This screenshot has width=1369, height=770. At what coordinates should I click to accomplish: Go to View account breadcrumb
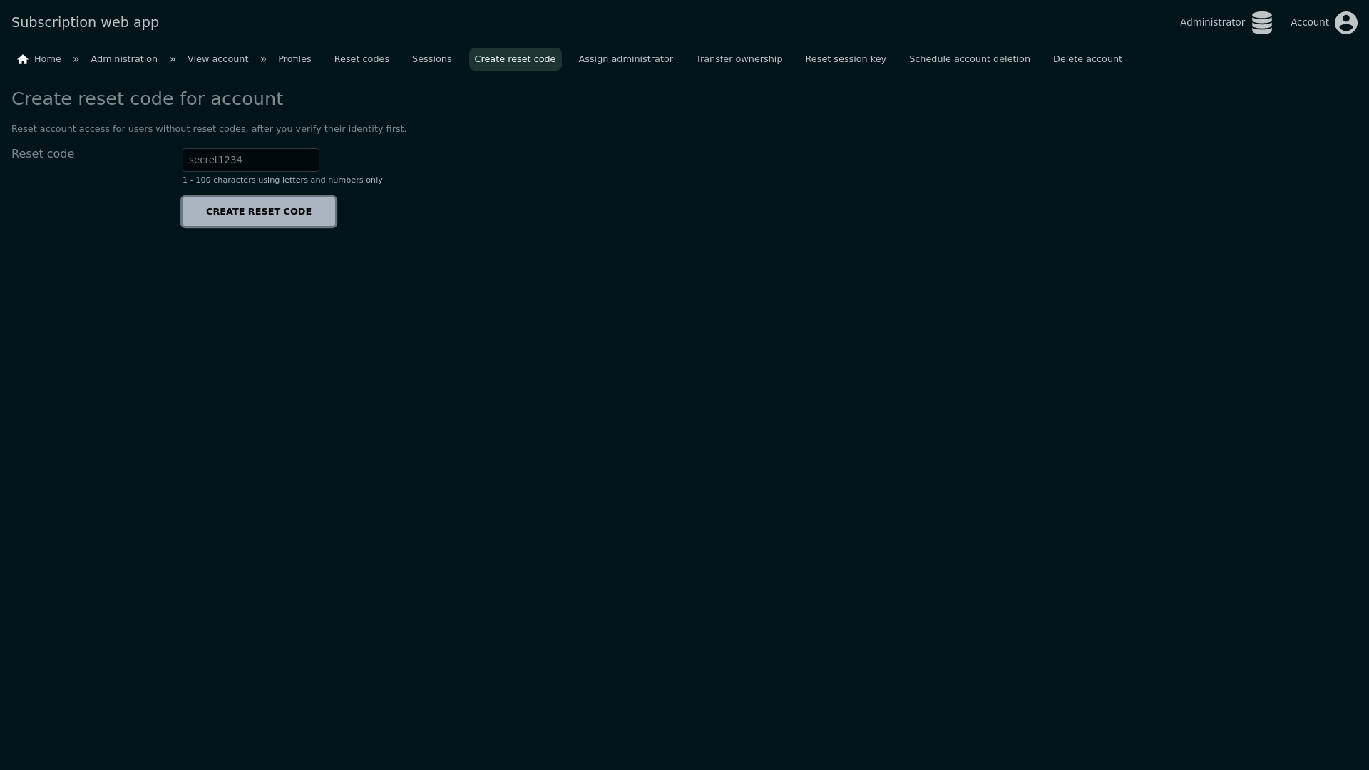[x=217, y=59]
